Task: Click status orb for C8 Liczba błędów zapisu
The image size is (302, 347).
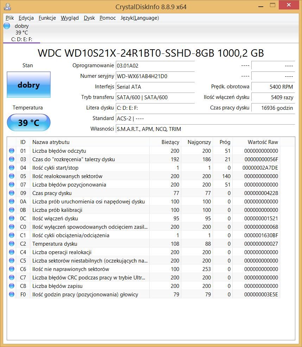Action: 12,286
